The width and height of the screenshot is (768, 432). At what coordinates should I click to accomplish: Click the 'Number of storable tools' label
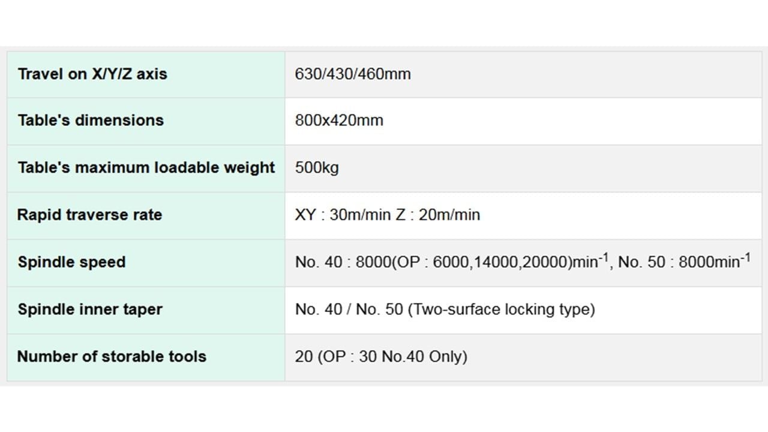(x=112, y=356)
